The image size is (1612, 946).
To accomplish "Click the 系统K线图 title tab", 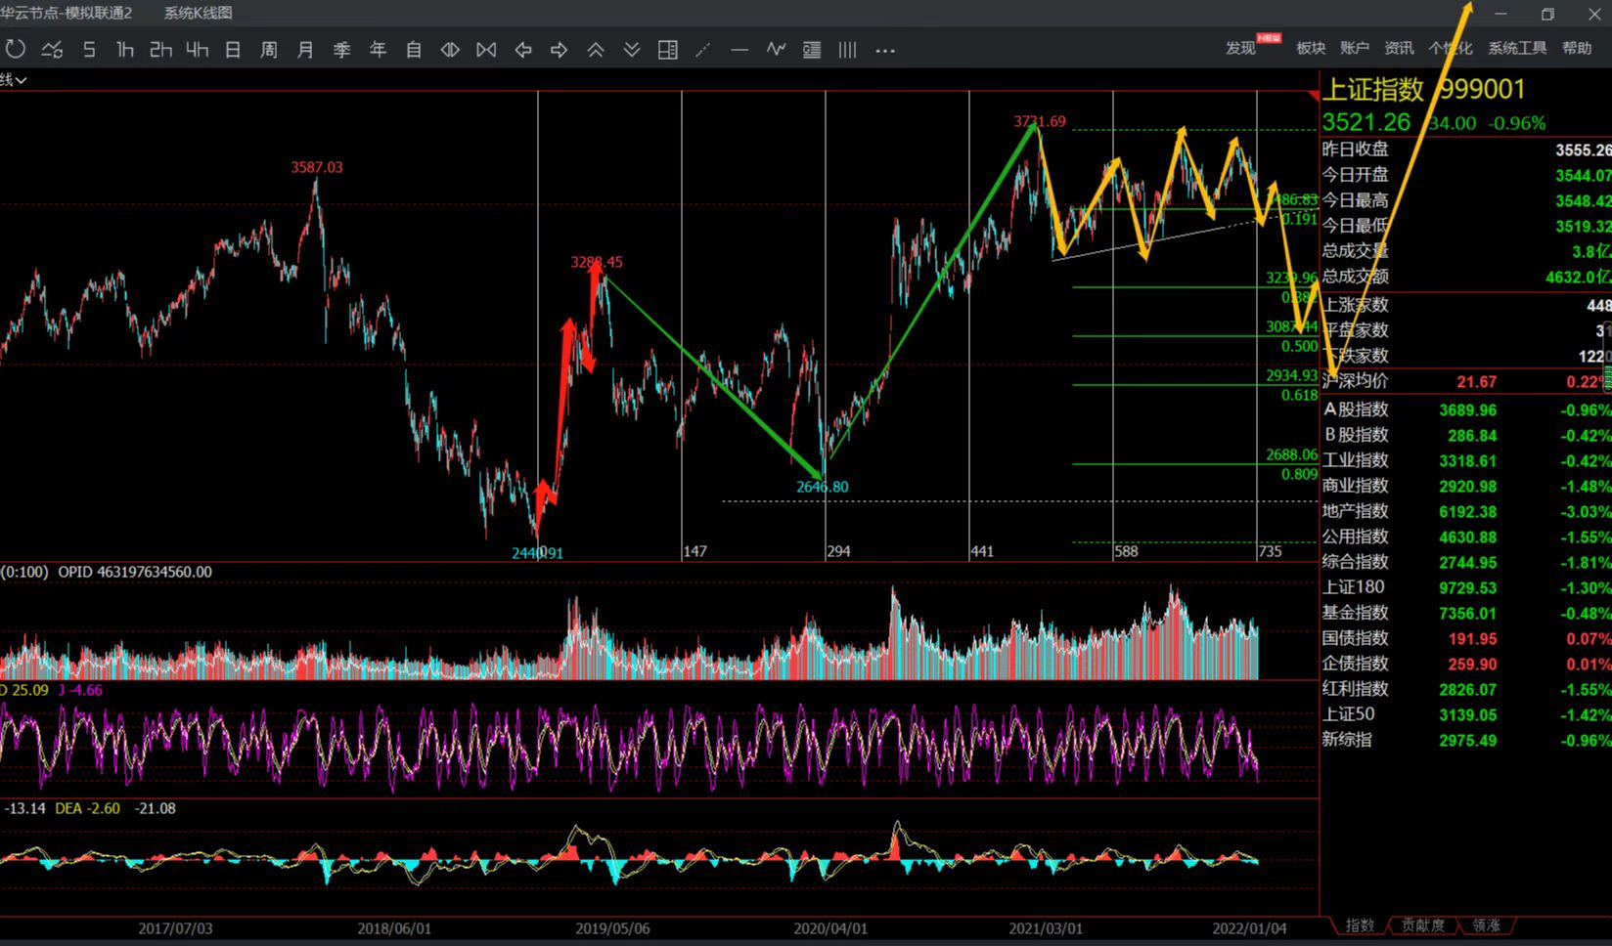I will [x=198, y=13].
